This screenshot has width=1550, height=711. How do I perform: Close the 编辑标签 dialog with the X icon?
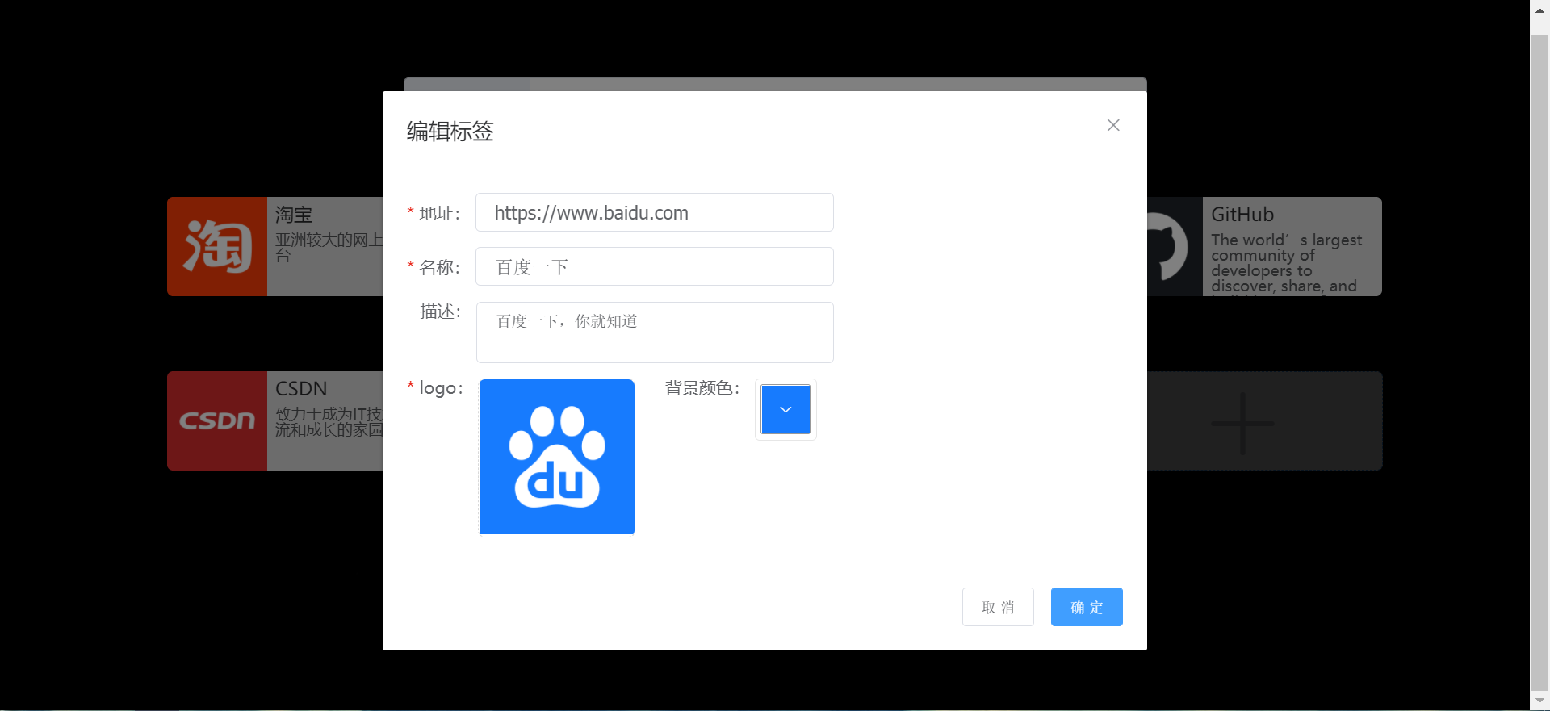[1113, 125]
